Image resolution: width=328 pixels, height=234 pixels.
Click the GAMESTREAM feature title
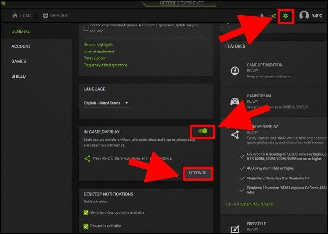259,96
